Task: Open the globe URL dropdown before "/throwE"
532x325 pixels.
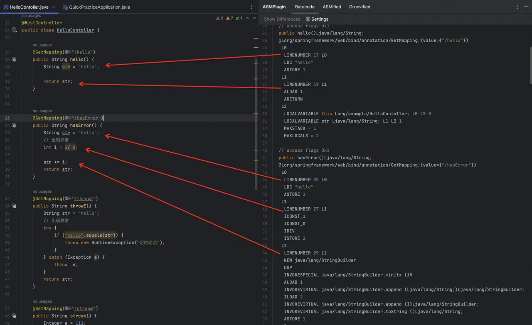Action: (68, 199)
